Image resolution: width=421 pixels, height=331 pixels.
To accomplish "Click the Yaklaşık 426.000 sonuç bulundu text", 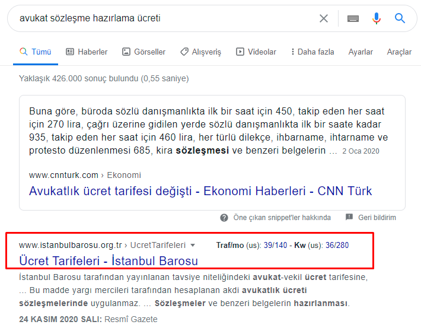I will [x=104, y=78].
